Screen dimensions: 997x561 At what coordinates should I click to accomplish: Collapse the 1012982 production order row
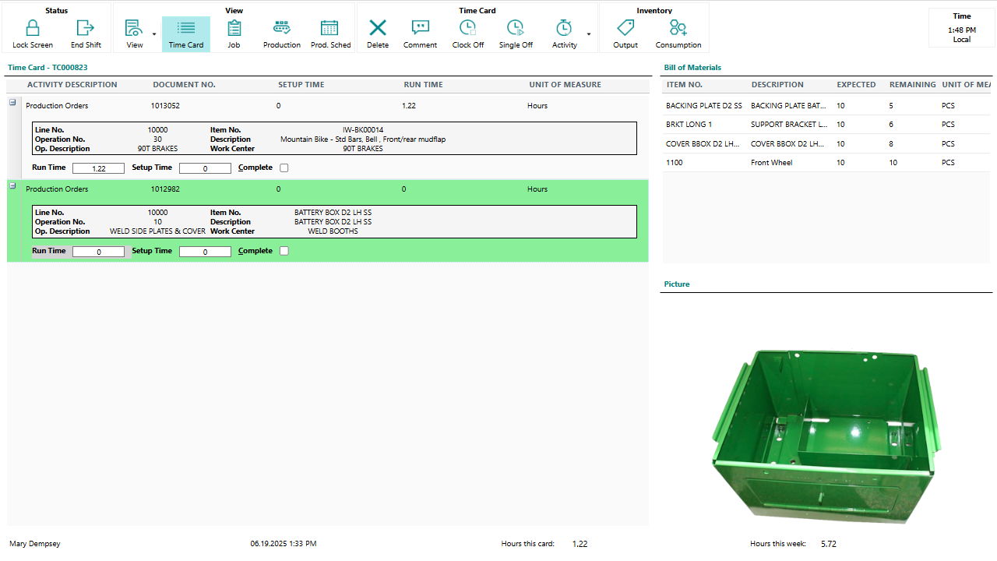tap(12, 185)
